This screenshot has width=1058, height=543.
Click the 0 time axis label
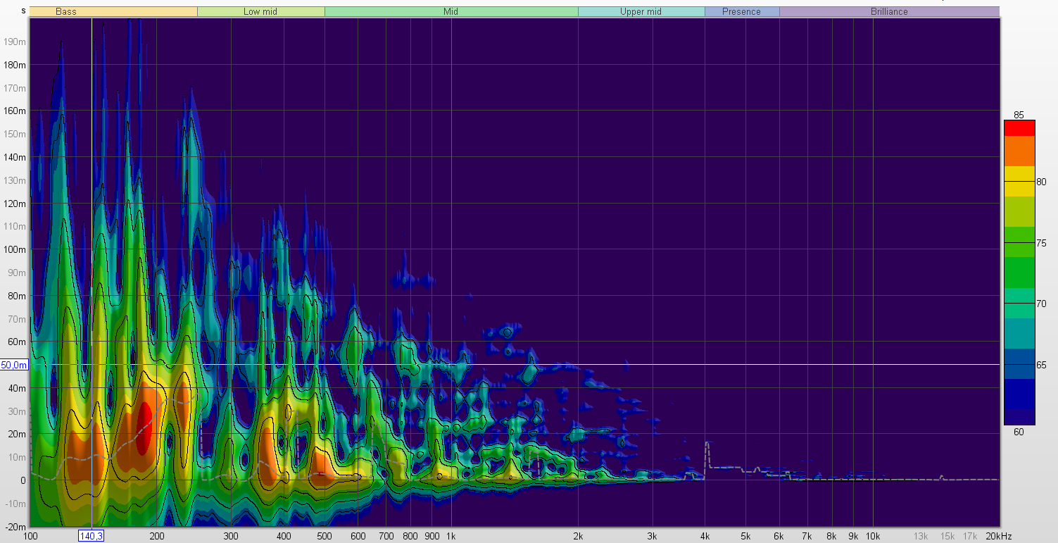tap(23, 480)
